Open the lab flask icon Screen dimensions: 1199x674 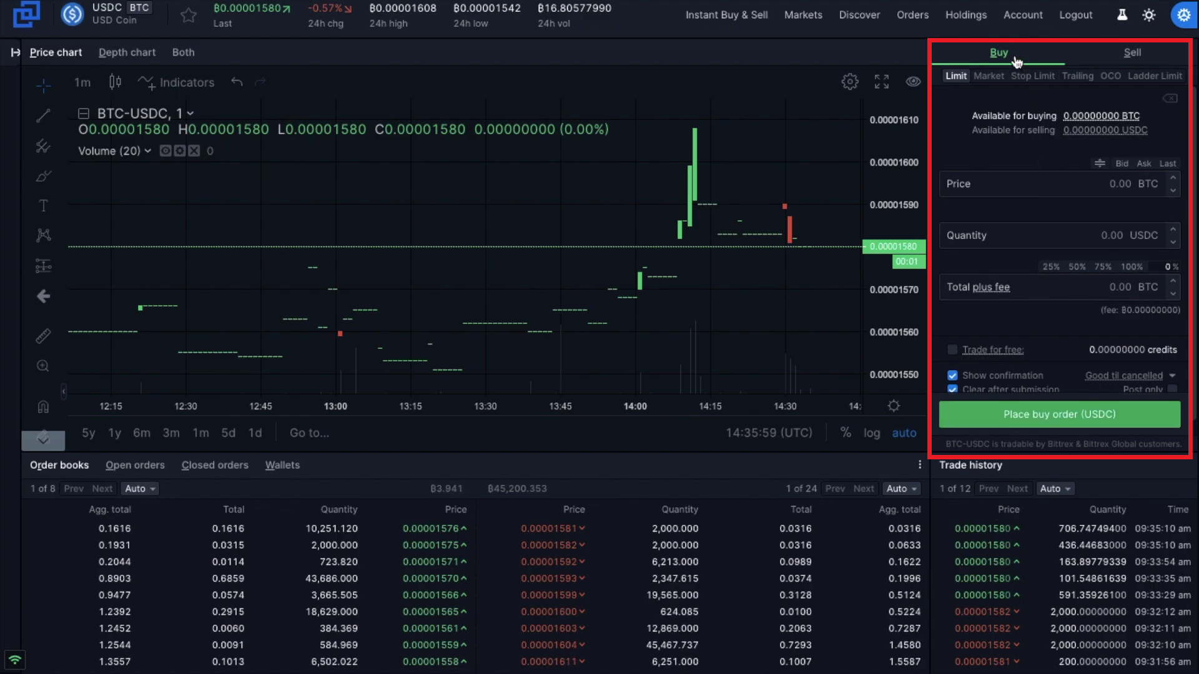point(1122,14)
